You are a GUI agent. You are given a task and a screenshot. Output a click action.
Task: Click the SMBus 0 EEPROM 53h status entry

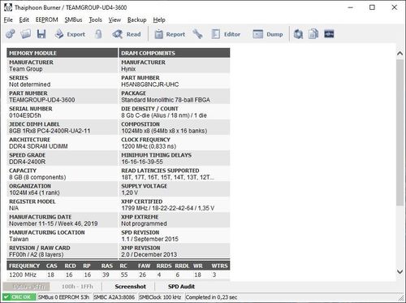63,297
